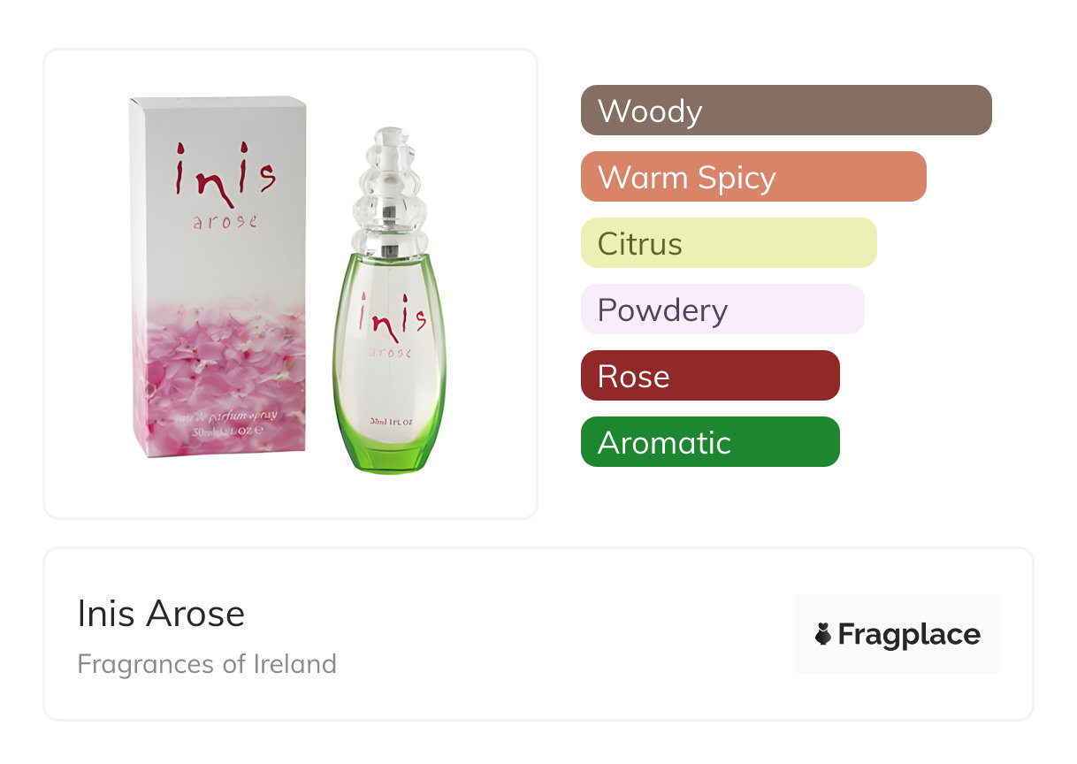Select the Rose accord bar
1077x764 pixels.
pos(710,376)
